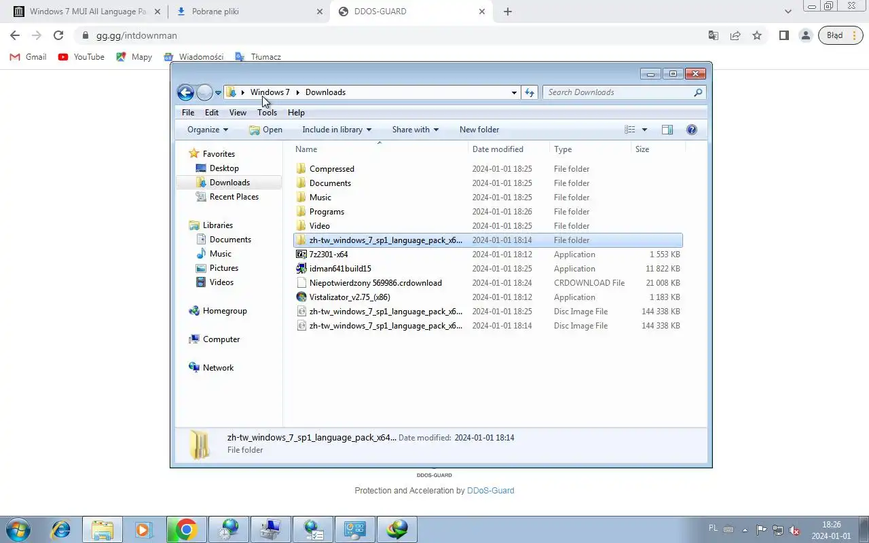Select idman641build15 application file
This screenshot has height=543, width=869.
pyautogui.click(x=488, y=269)
